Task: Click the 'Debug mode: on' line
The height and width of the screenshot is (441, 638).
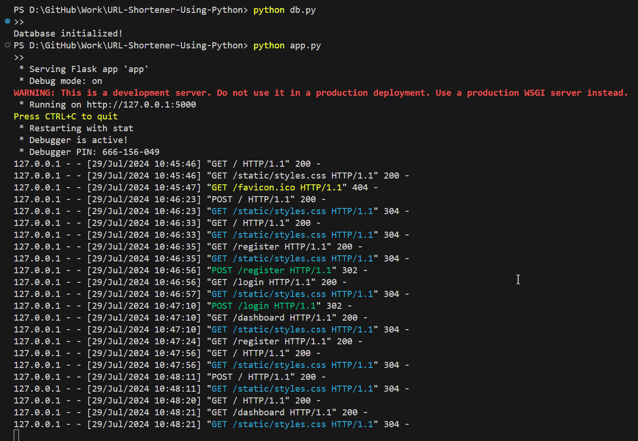Action: click(x=65, y=81)
